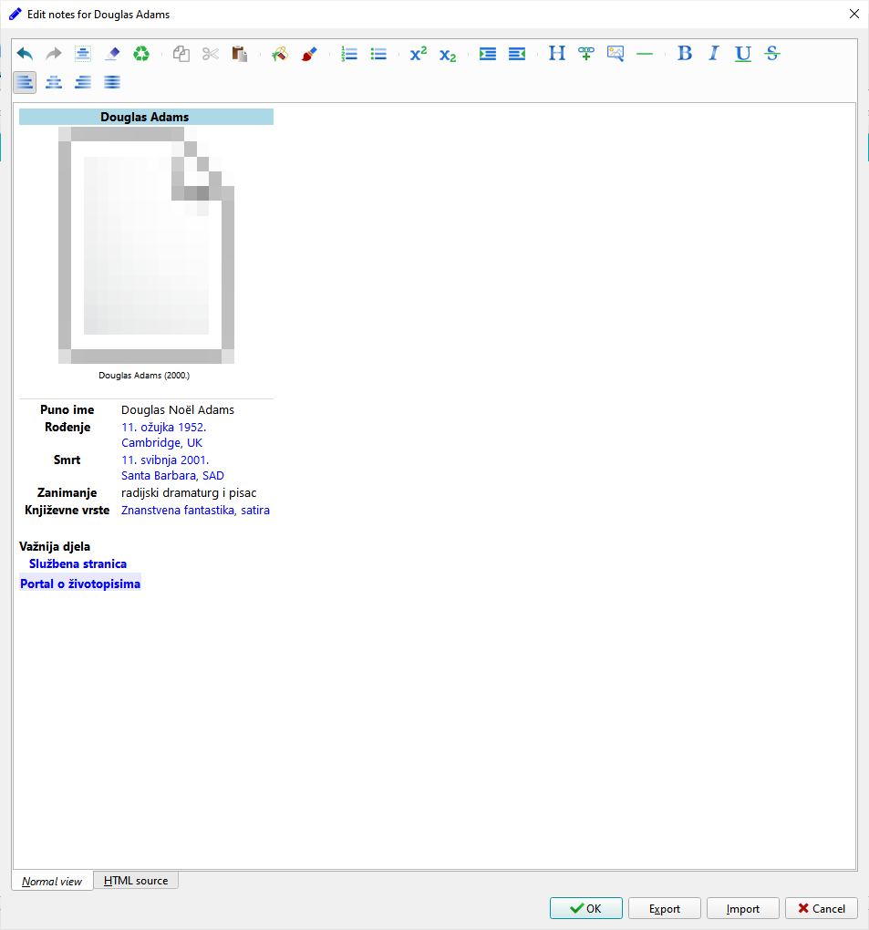Click the 'Douglas Adams (2000.)' caption
This screenshot has width=869, height=930.
pyautogui.click(x=144, y=376)
